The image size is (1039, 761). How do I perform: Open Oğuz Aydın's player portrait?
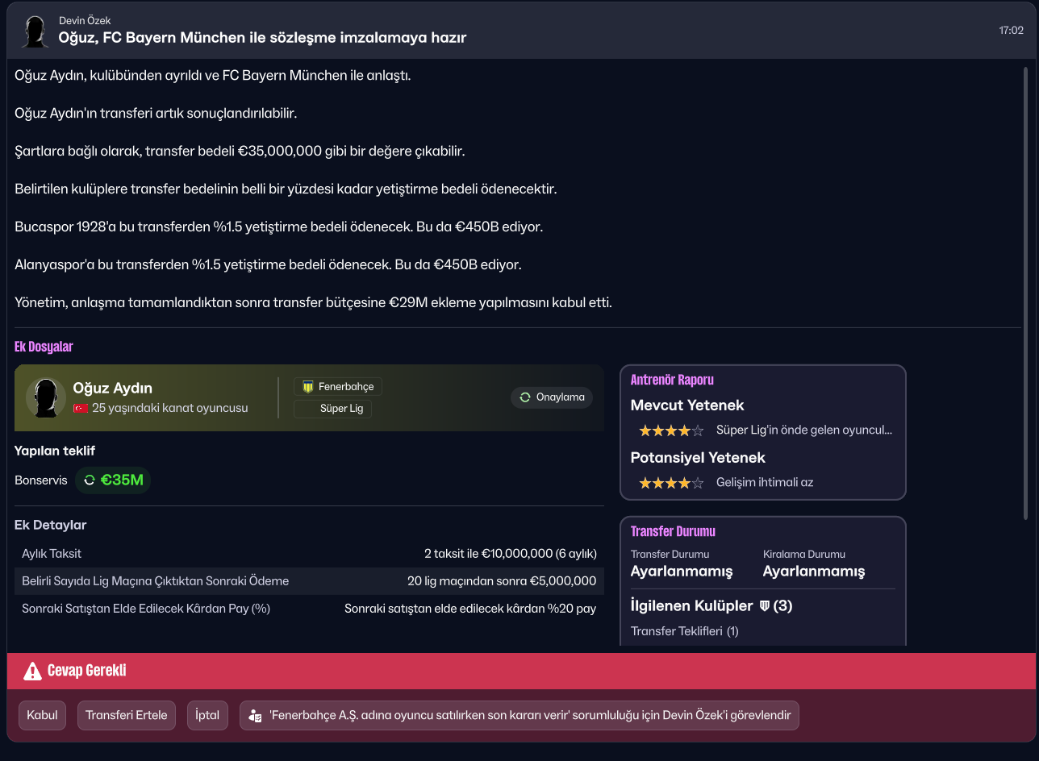tap(46, 397)
